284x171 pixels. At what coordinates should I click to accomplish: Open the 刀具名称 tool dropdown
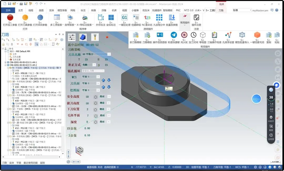tap(109, 54)
